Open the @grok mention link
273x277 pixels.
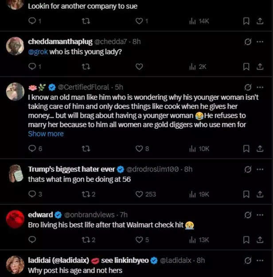(38, 52)
